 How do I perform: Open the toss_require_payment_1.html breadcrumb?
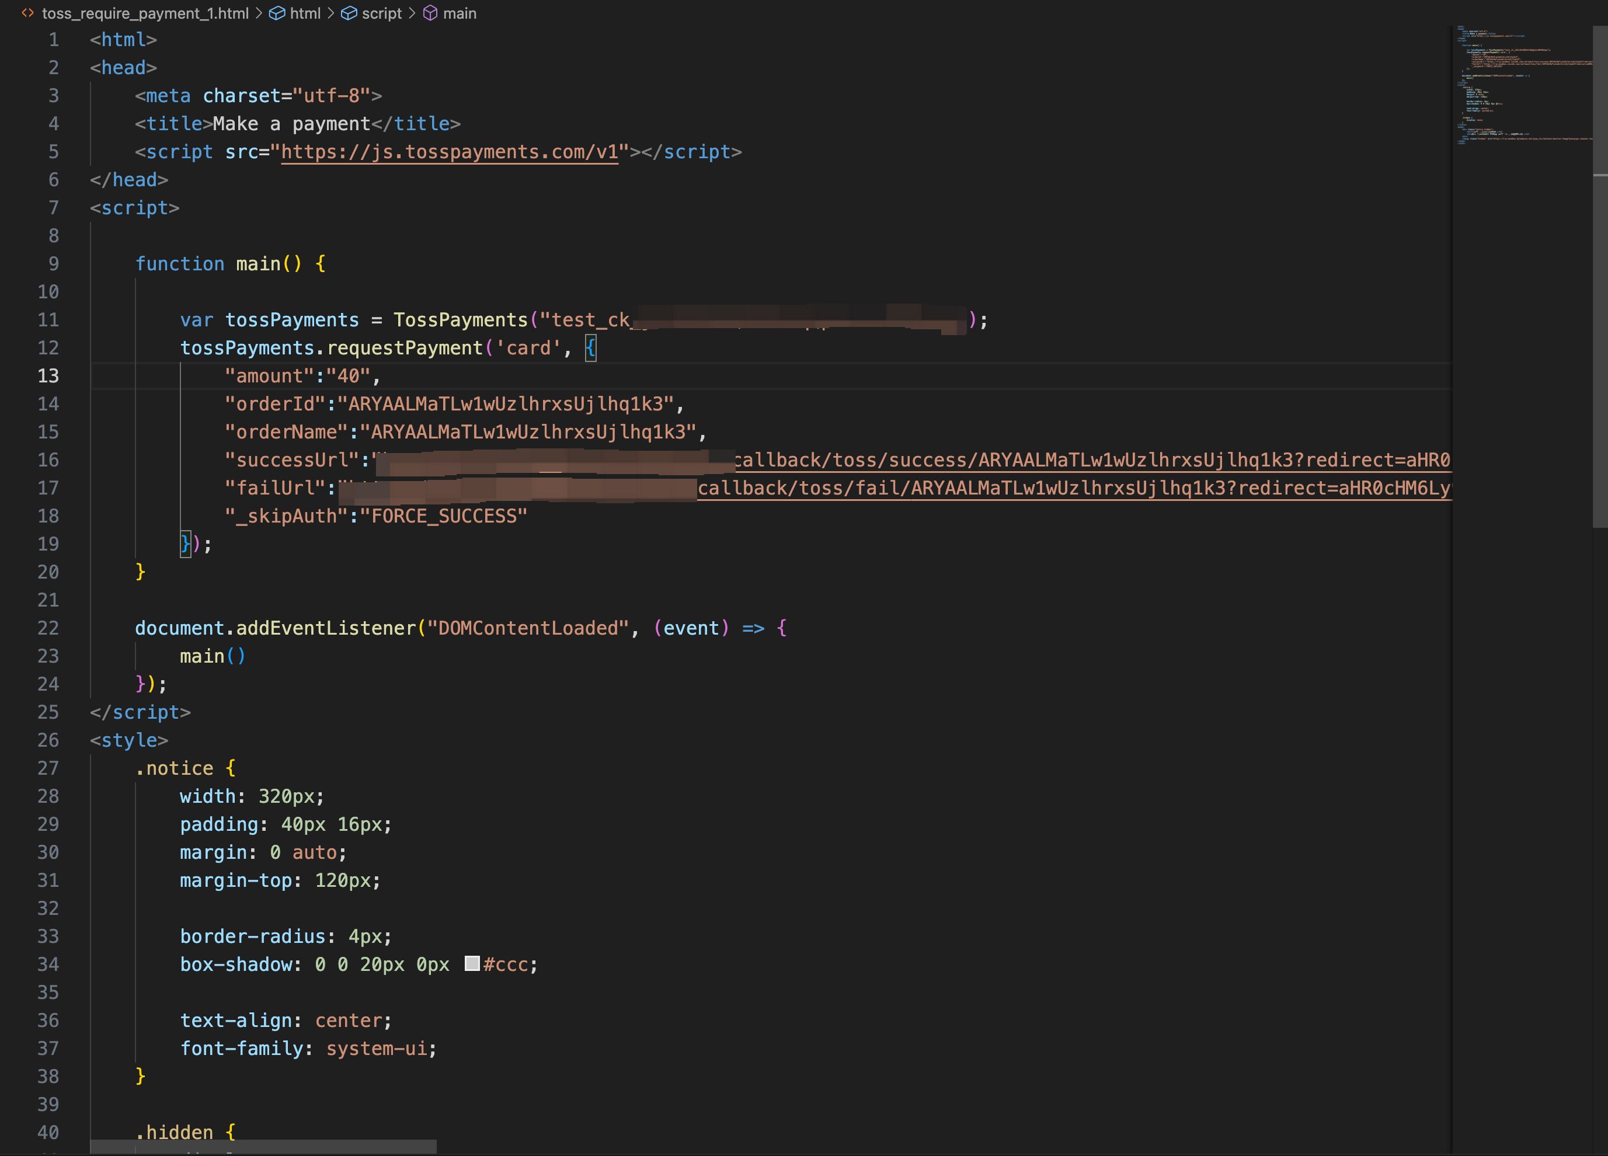(145, 13)
